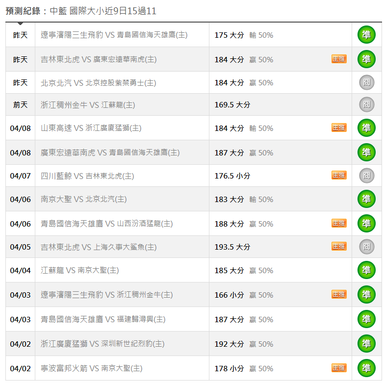Select '187 大分' in 廣東宏遠華南虎 VS 青島國信海天雄鷹 row
The image size is (384, 383).
pyautogui.click(x=229, y=153)
